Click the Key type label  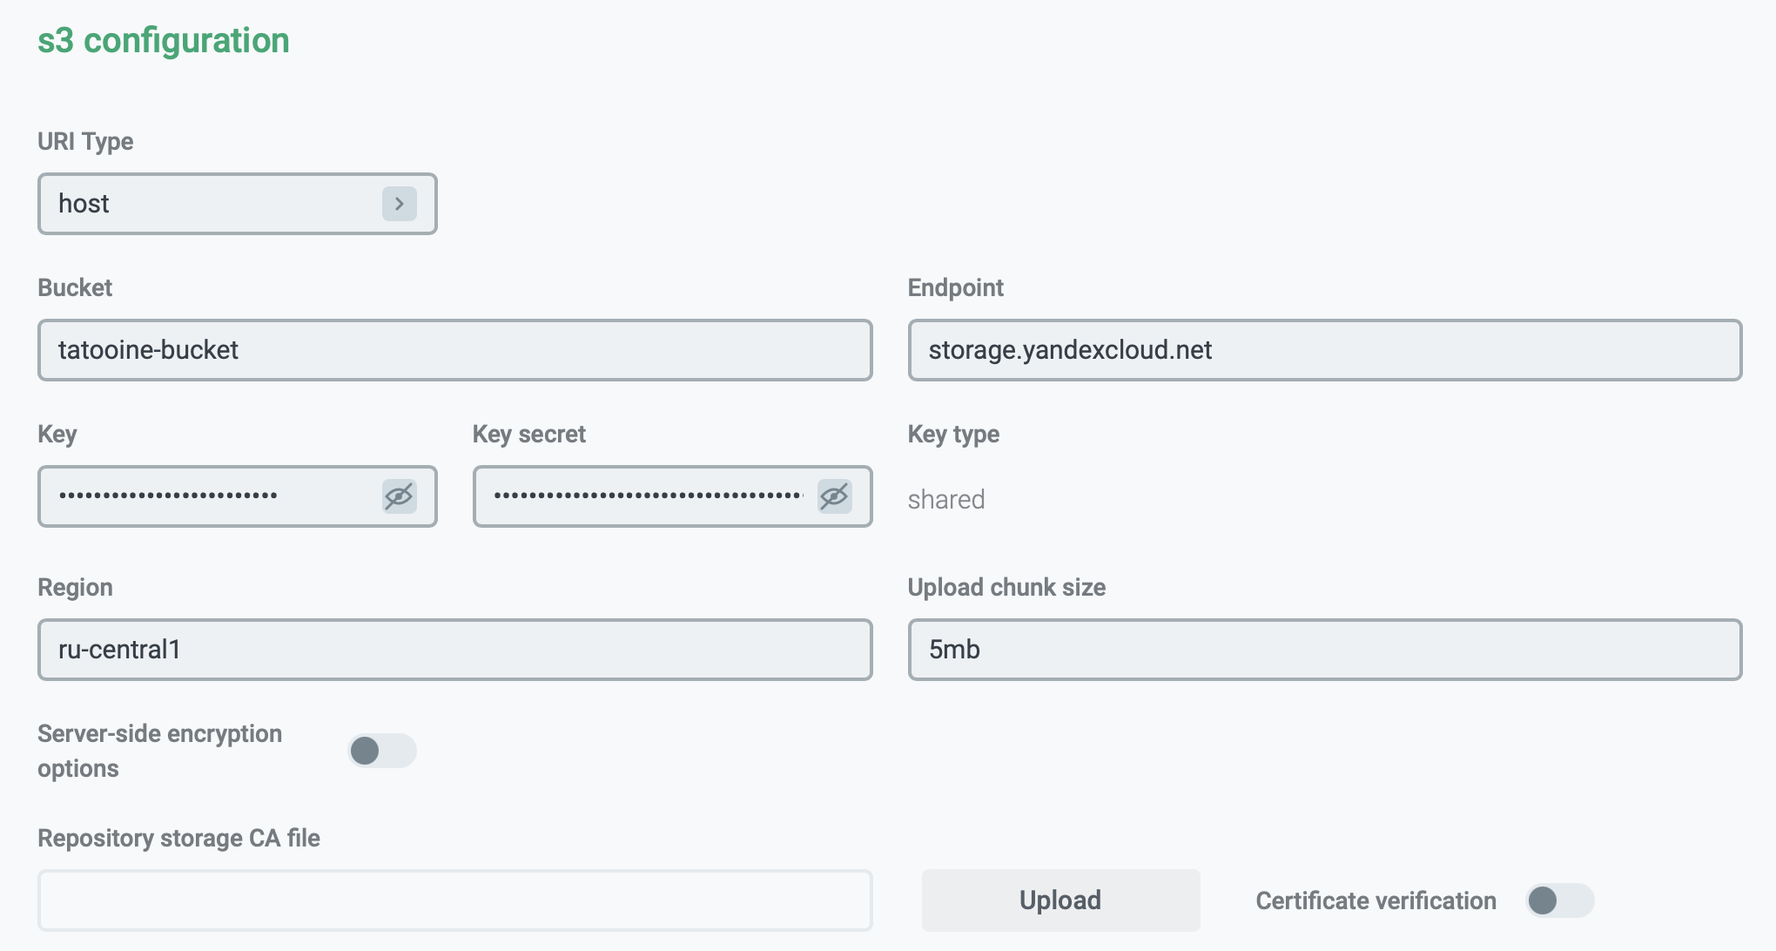pos(953,434)
